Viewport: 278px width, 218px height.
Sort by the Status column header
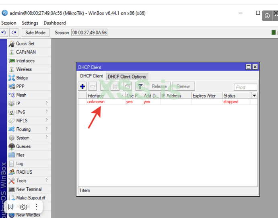tap(237, 96)
